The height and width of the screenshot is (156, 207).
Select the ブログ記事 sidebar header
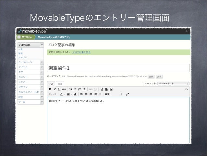pyautogui.click(x=29, y=45)
